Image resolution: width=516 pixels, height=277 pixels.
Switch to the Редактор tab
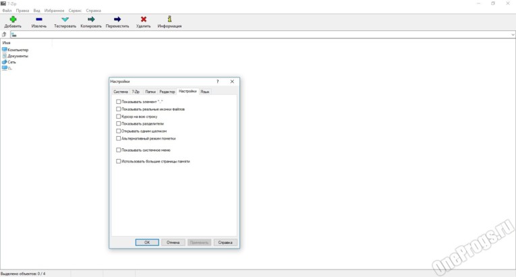click(x=167, y=92)
